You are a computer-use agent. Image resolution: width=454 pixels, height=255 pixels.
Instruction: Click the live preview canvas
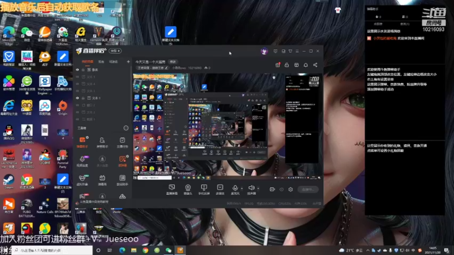coord(228,126)
